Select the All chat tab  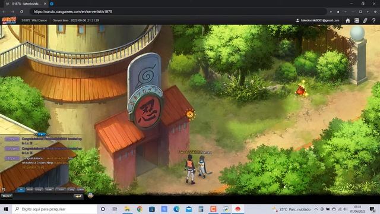click(x=21, y=190)
